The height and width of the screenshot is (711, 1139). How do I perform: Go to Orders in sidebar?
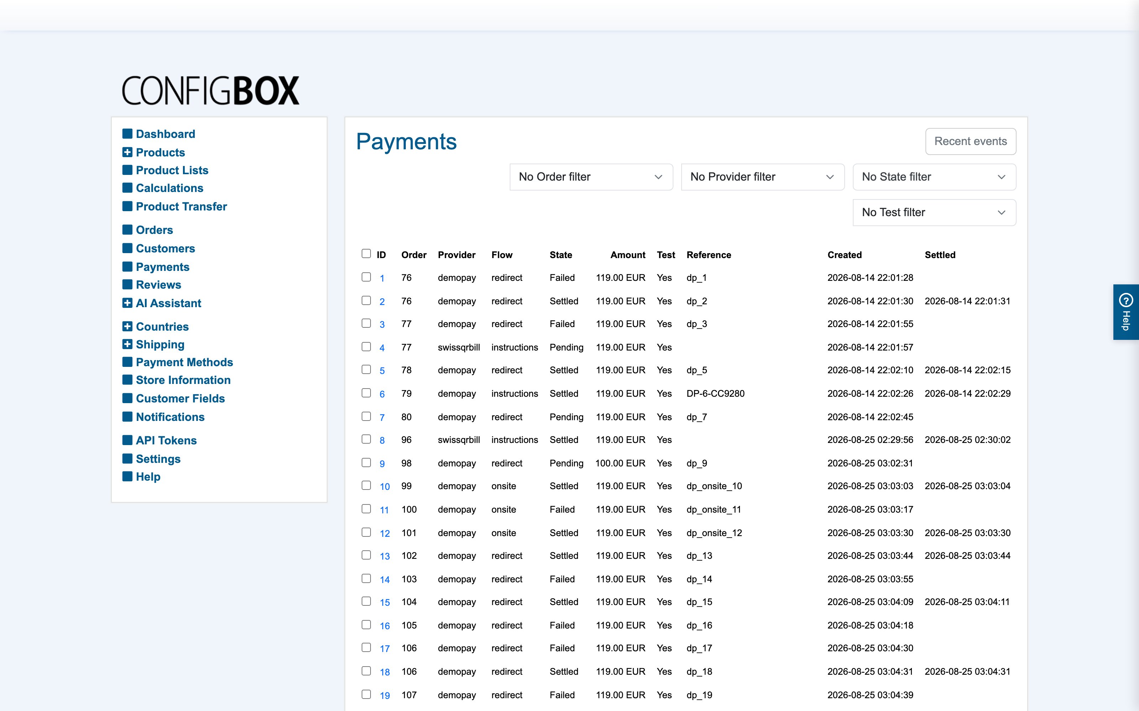[154, 230]
